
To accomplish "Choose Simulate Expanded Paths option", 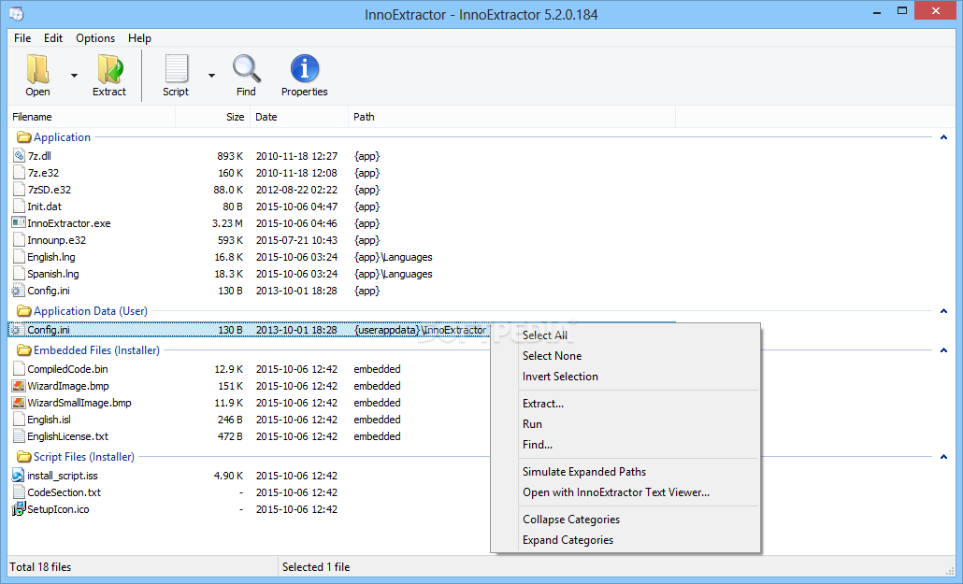I will coord(625,472).
